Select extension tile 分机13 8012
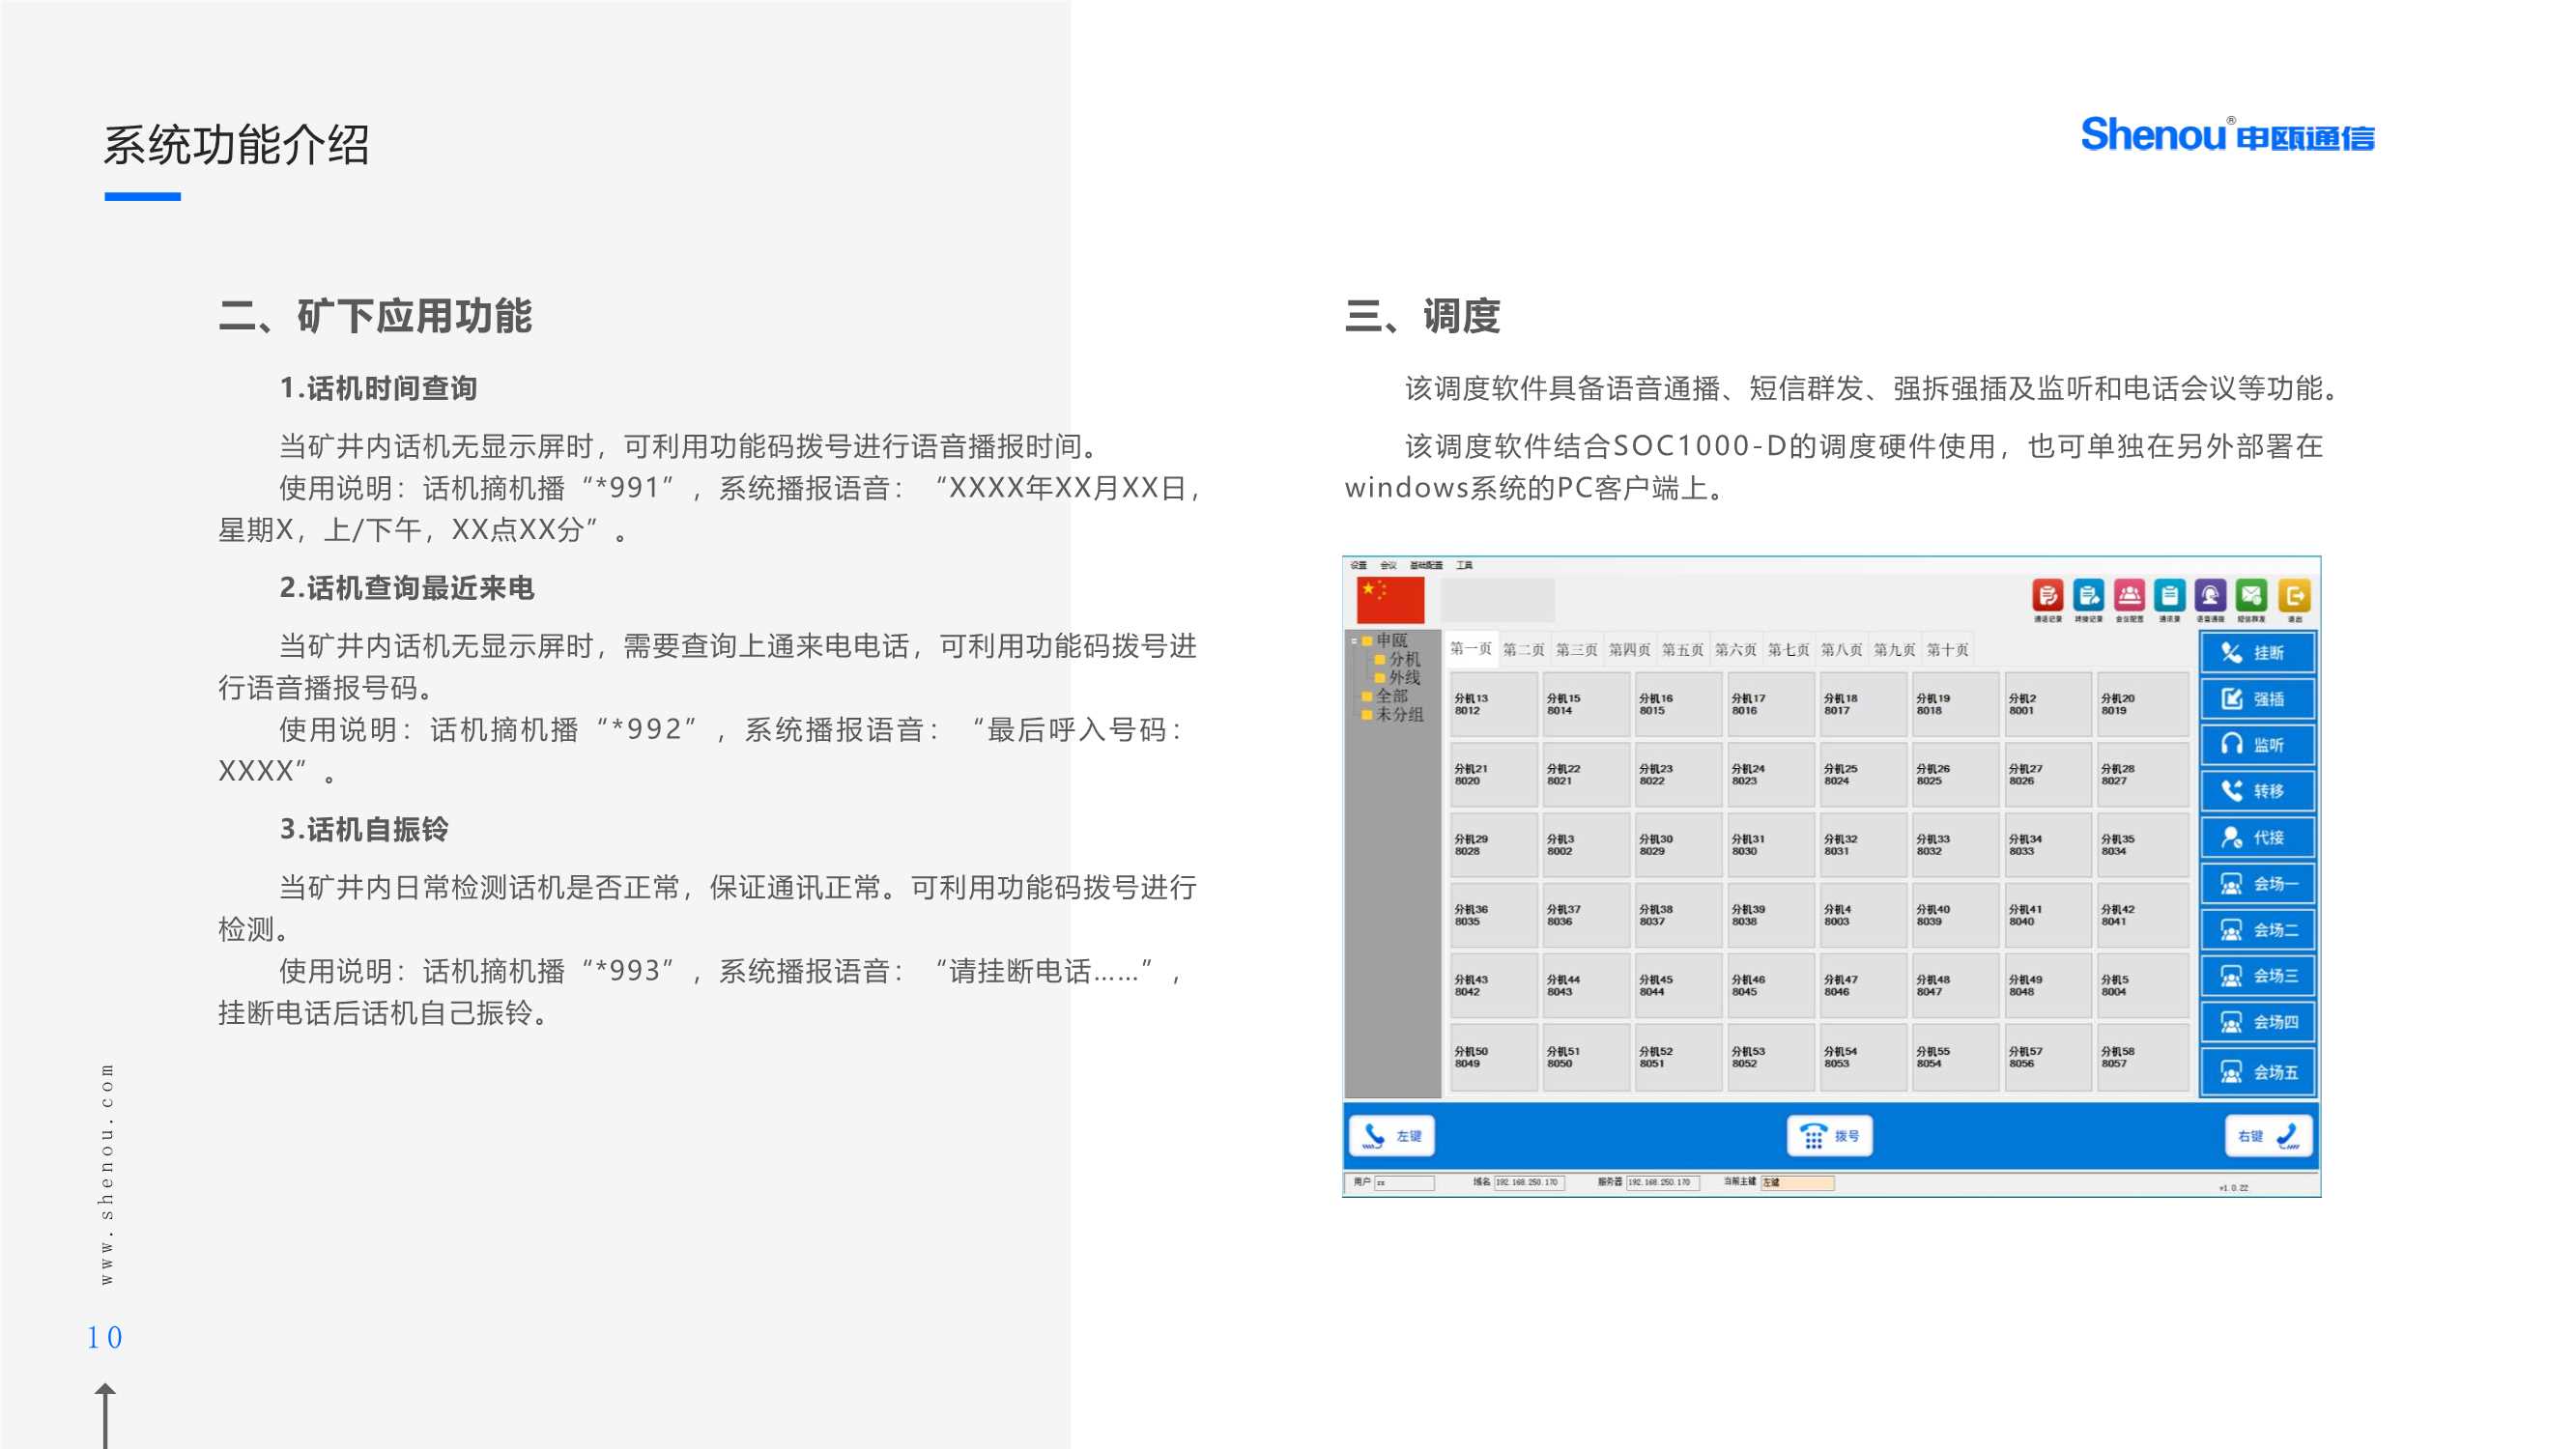The height and width of the screenshot is (1449, 2576). coord(1493,705)
